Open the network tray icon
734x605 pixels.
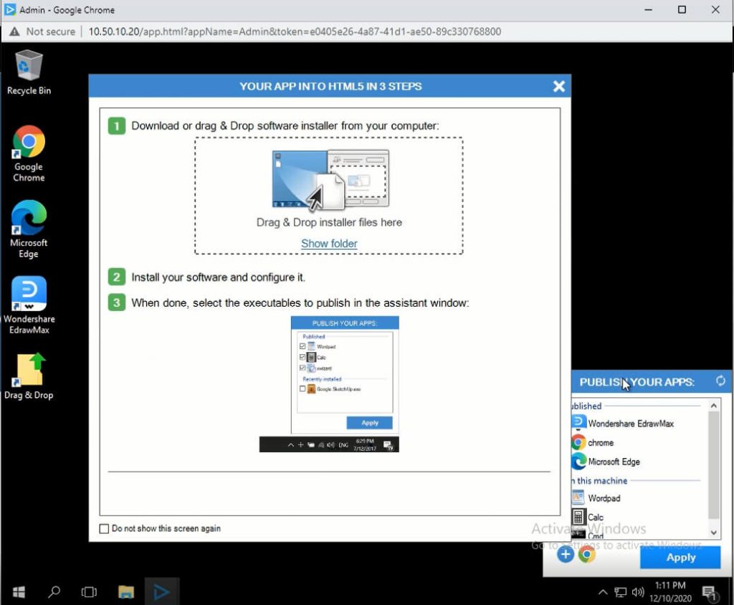[620, 592]
